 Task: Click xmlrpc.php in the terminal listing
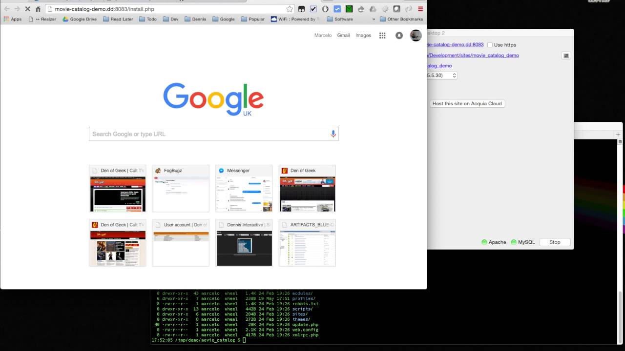tap(305, 335)
